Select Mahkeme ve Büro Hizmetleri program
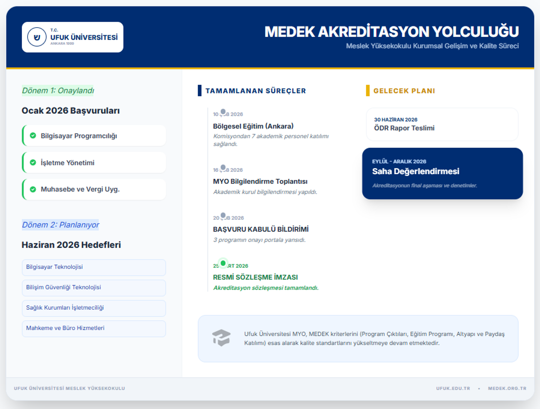Screen dimensions: 540x409 [94, 328]
